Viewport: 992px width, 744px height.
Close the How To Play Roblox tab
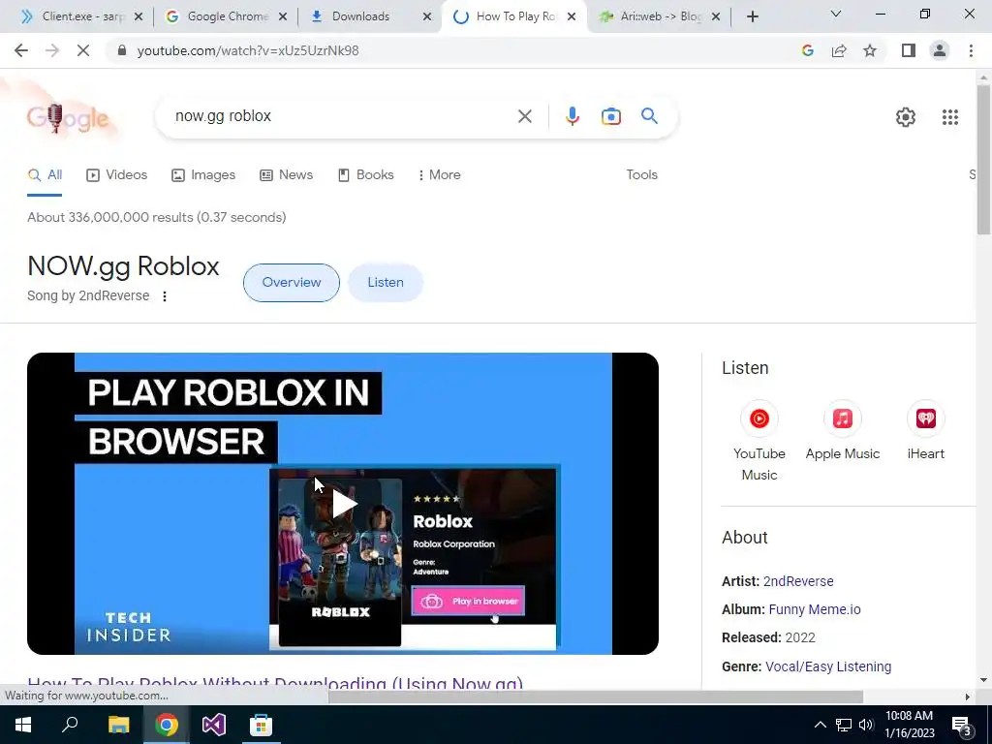click(572, 16)
